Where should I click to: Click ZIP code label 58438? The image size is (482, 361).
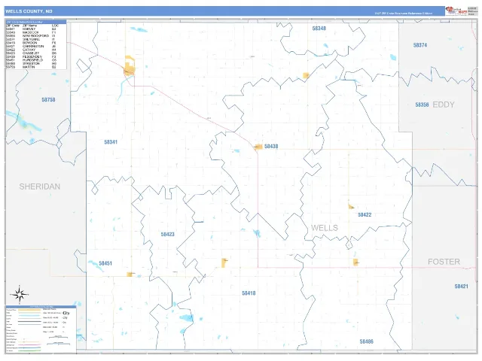[271, 147]
